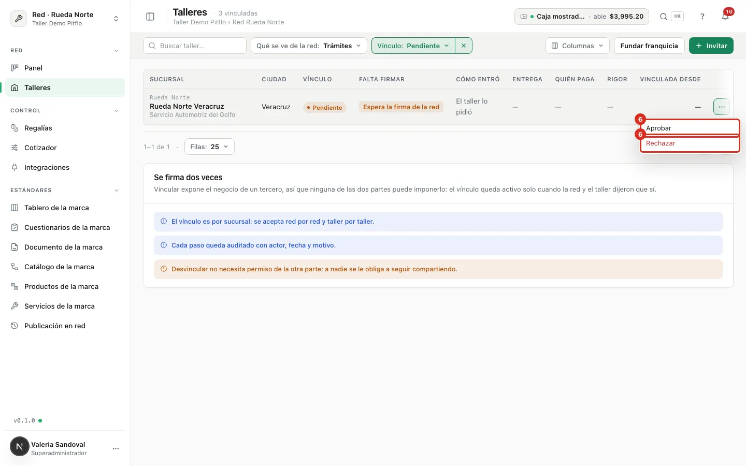Clear the Vínculo Pendiente filter with X
Image resolution: width=746 pixels, height=466 pixels.
coord(464,46)
